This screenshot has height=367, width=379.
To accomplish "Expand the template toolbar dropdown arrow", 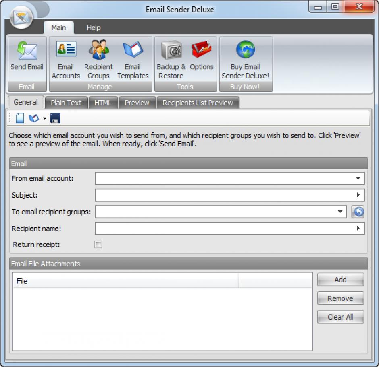I will point(44,118).
